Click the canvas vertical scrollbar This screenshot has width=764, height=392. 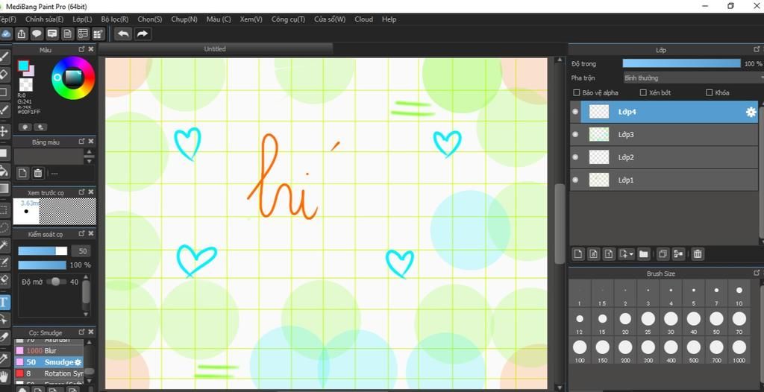560,223
